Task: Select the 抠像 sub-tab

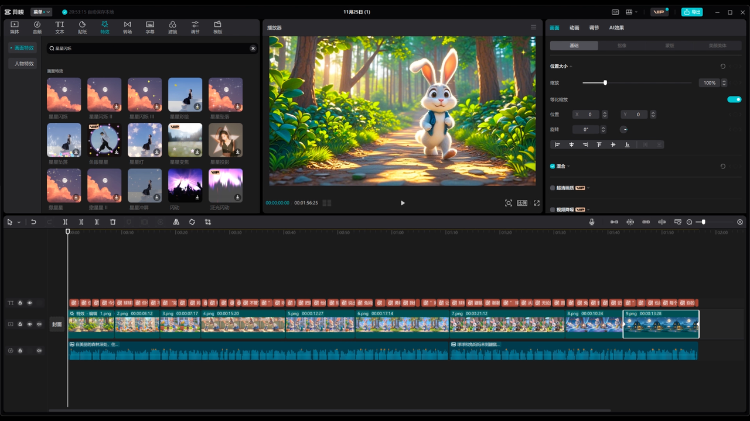Action: point(622,45)
